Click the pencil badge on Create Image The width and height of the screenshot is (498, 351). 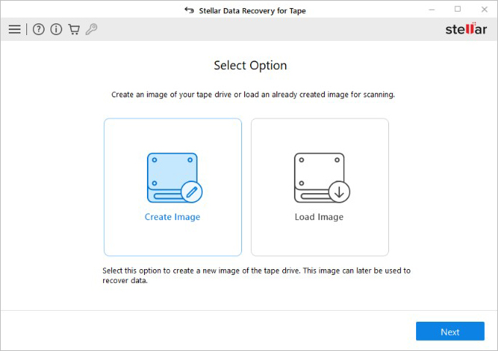192,192
